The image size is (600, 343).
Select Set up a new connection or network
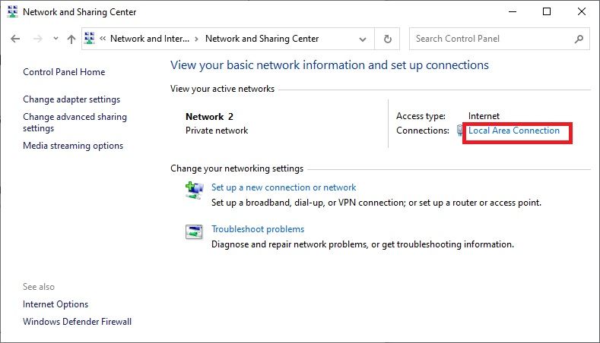284,187
